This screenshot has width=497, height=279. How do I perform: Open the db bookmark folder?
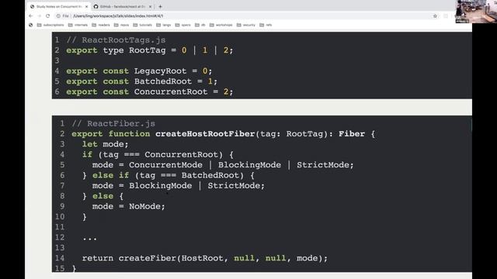[200, 25]
